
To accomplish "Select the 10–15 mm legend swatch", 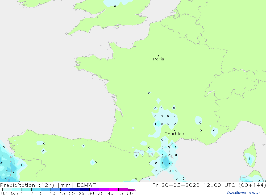I will (x=56, y=190).
